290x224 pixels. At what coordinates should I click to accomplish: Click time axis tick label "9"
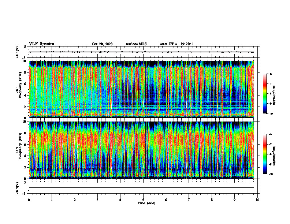[234, 200]
